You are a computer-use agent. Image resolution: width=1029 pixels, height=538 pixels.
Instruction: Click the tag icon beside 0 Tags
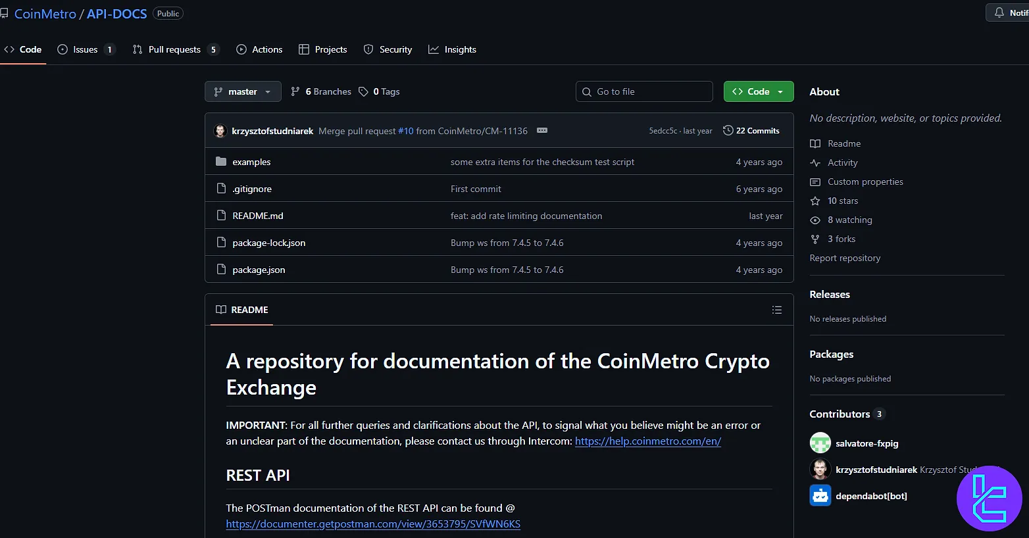363,91
